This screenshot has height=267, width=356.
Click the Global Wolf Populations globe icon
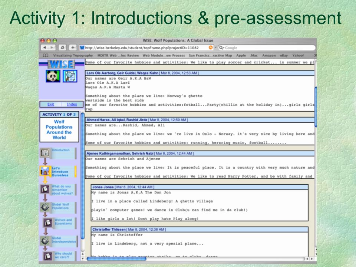pos(45,207)
